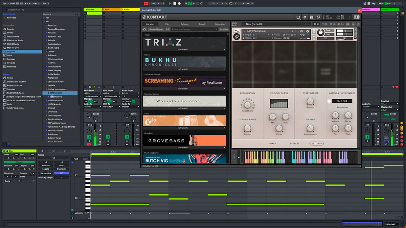406x228 pixels.
Task: Click the Invert notes button
Action: (x=62, y=166)
